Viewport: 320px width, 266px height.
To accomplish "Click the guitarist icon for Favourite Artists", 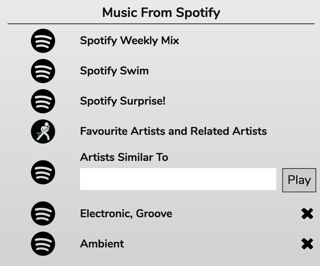I will click(43, 131).
